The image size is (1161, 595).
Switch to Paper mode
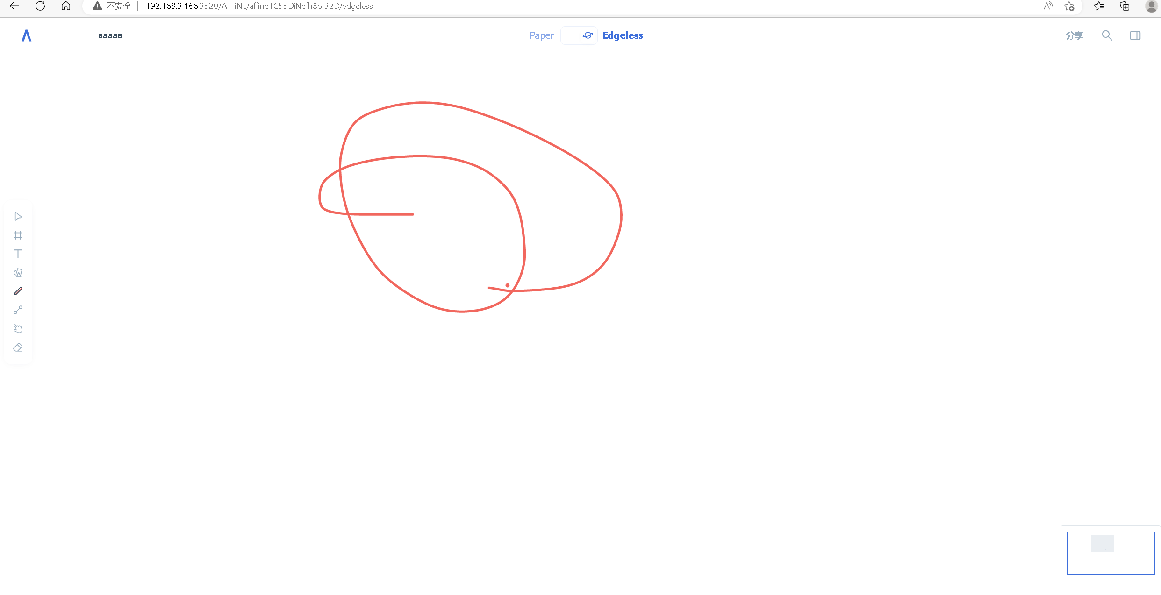541,35
